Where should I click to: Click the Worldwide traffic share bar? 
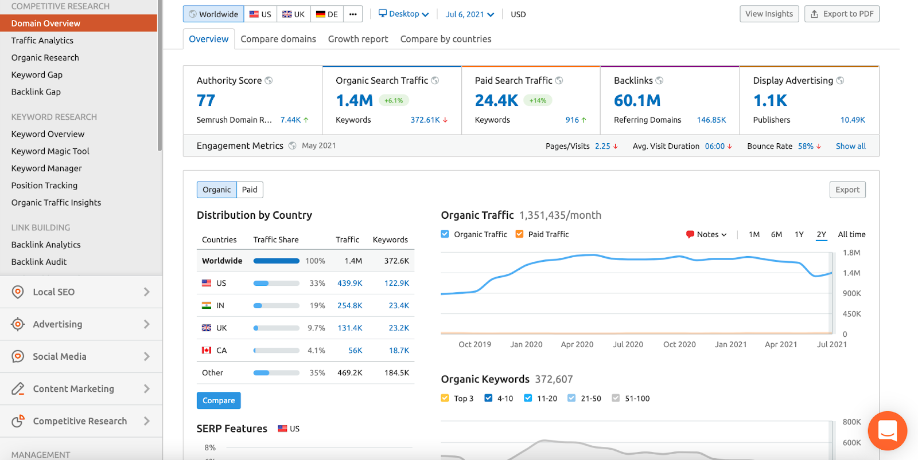click(277, 261)
